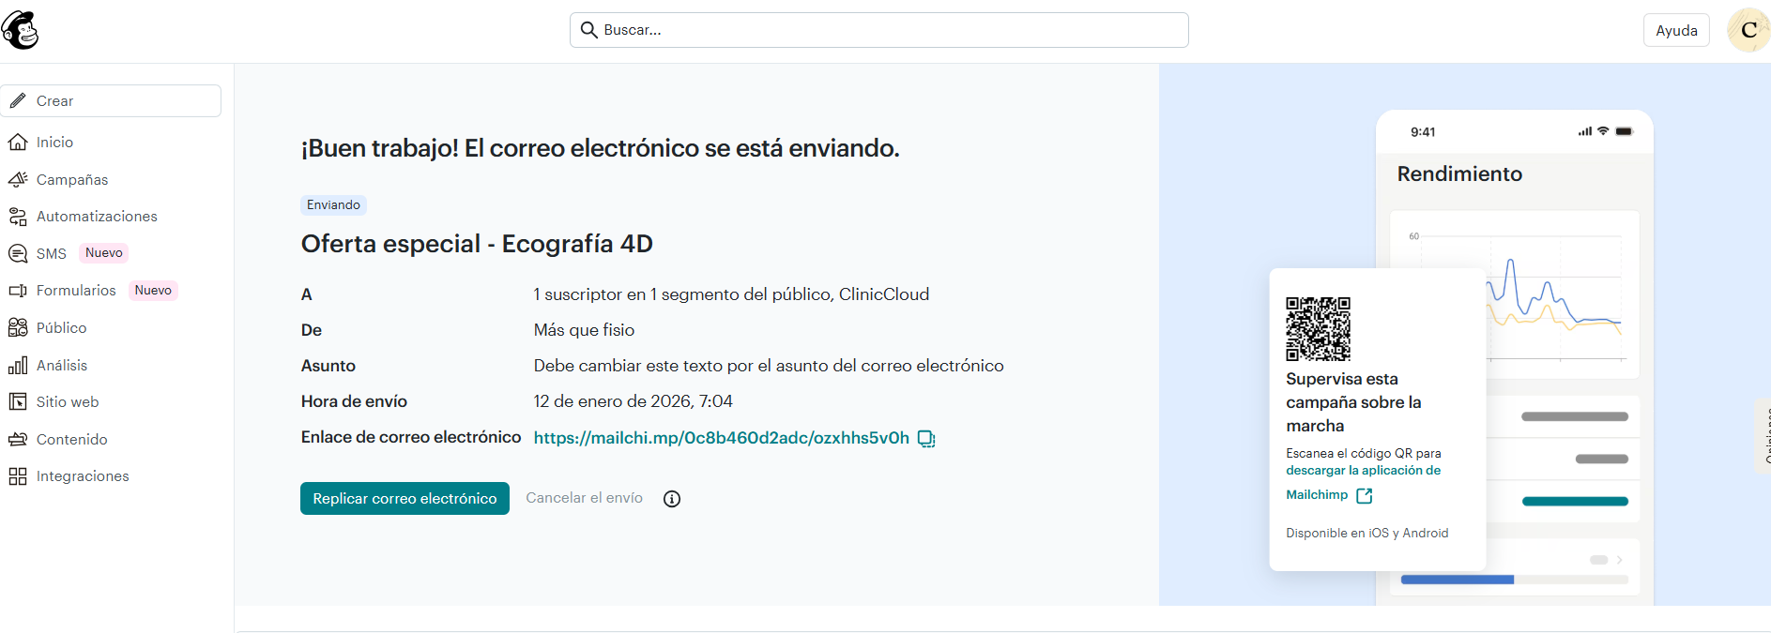
Task: Click Replicar correo electrónico button
Action: pyautogui.click(x=405, y=499)
